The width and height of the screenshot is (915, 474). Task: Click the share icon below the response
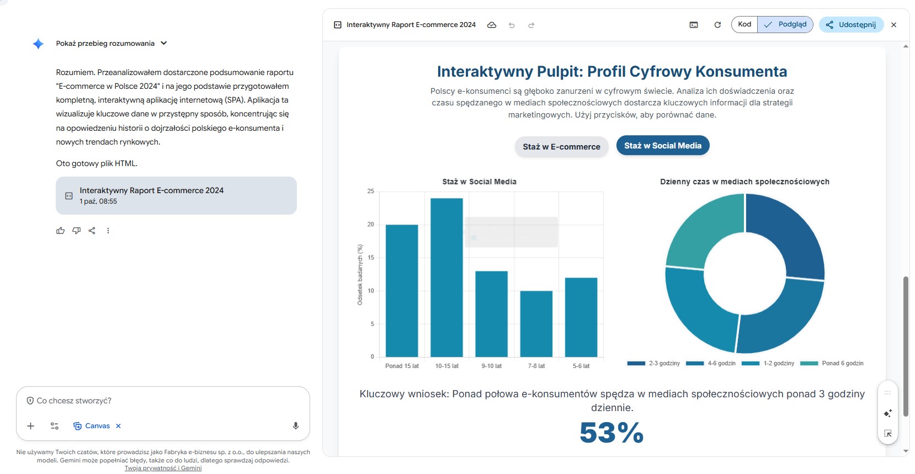pos(92,231)
